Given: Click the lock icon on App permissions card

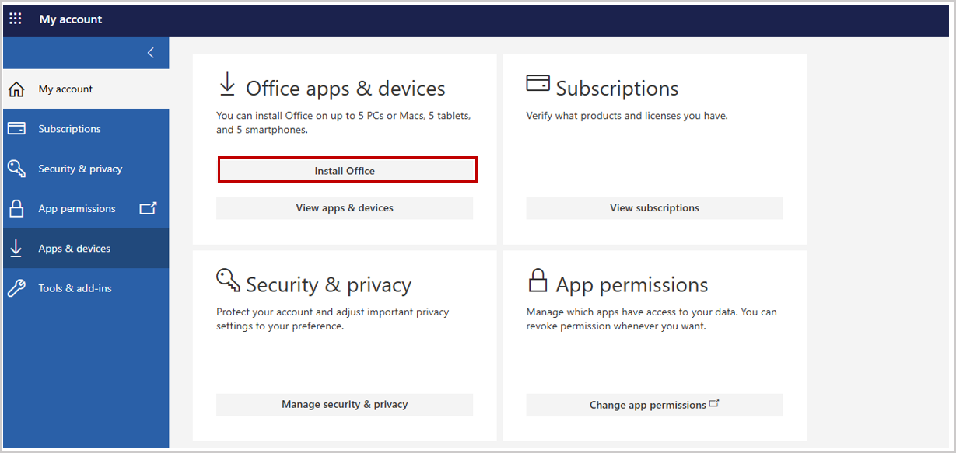Looking at the screenshot, I should pyautogui.click(x=538, y=279).
